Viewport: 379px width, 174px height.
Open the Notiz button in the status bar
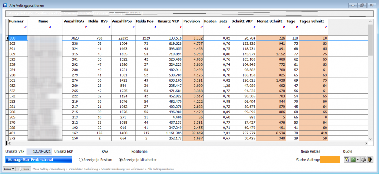[24, 169]
